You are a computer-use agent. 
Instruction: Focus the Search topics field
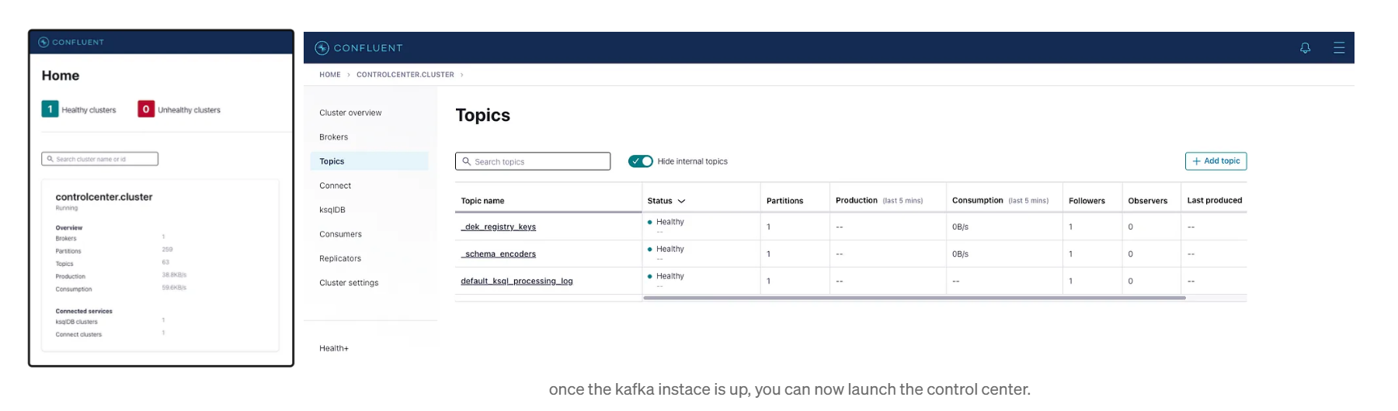tap(533, 161)
